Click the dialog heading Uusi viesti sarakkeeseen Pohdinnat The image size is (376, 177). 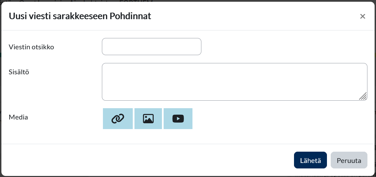(80, 16)
